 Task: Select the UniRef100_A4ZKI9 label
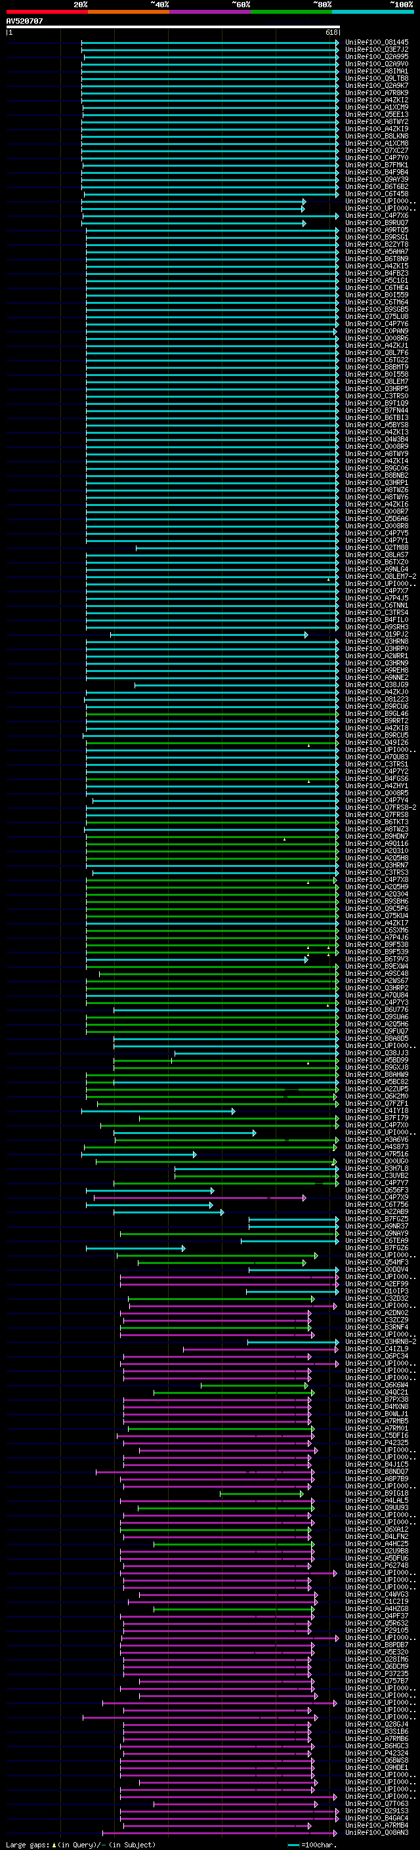376,129
